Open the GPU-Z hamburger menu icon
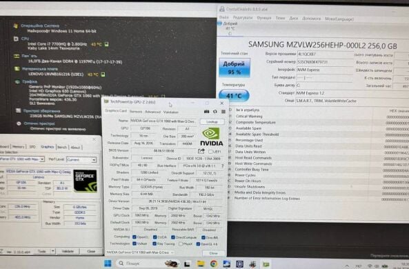Screen dimensions: 409x269 [223, 112]
